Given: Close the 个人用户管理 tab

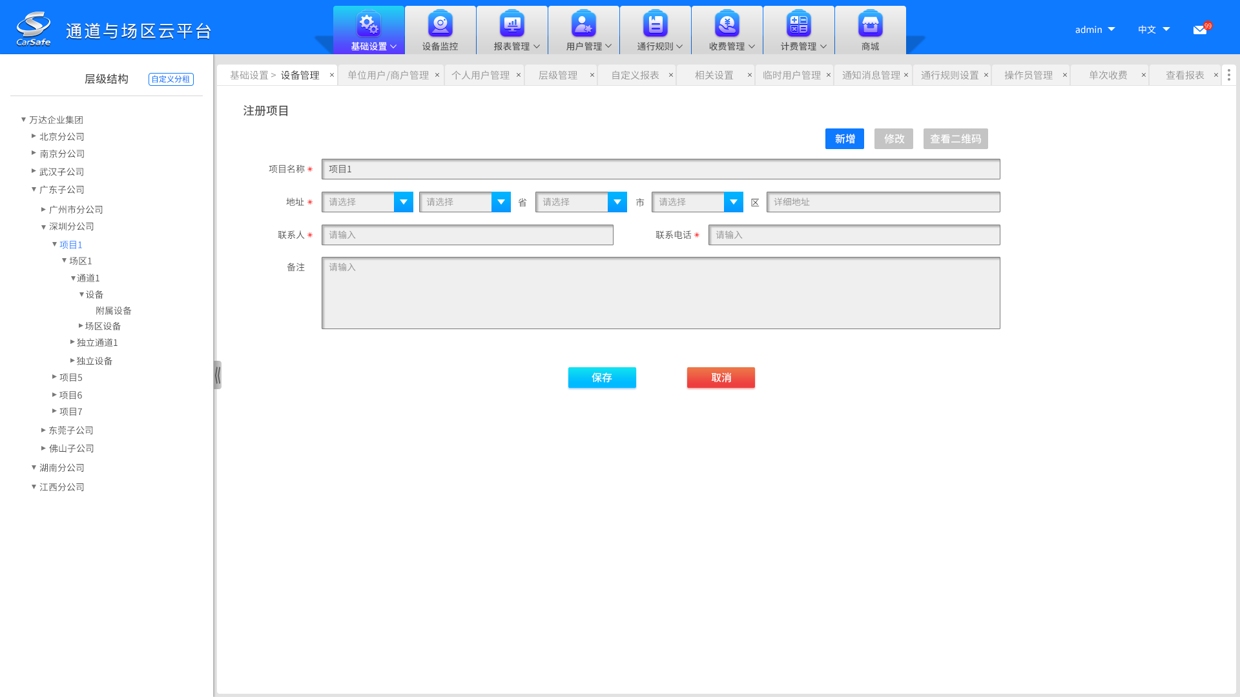Looking at the screenshot, I should pyautogui.click(x=519, y=75).
